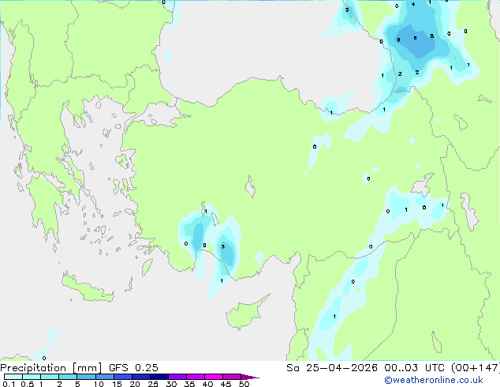Click the '(00+147)' forecast offset text
Viewport: 500px width, 387px height.
(x=476, y=368)
